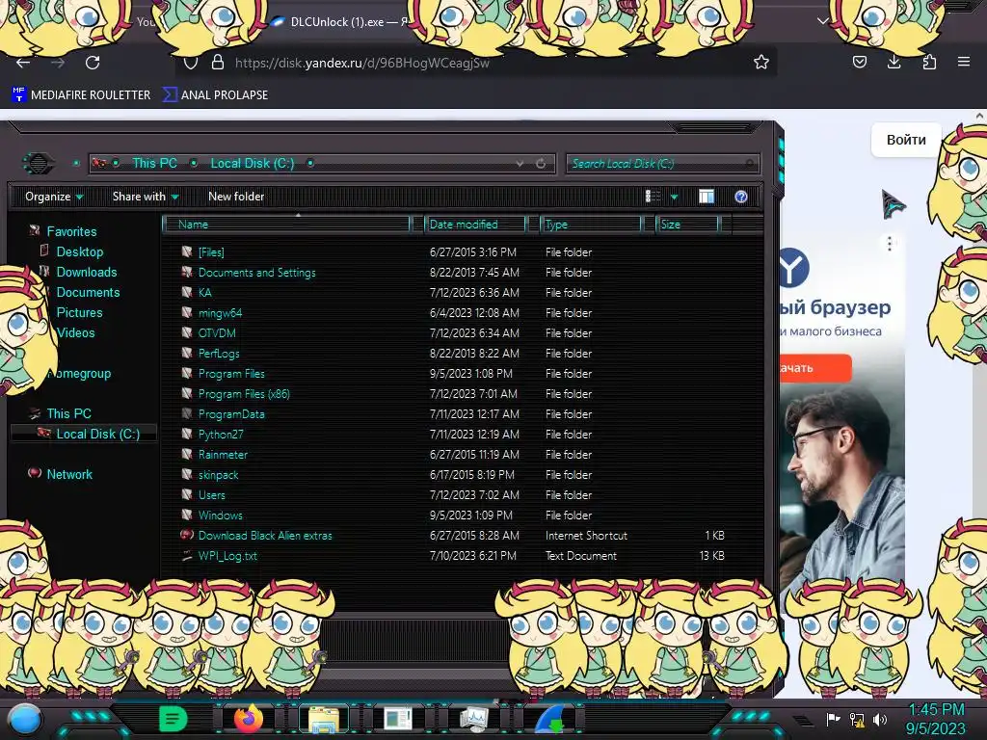Open the list all tabs chevron
This screenshot has height=740, width=987.
click(822, 21)
